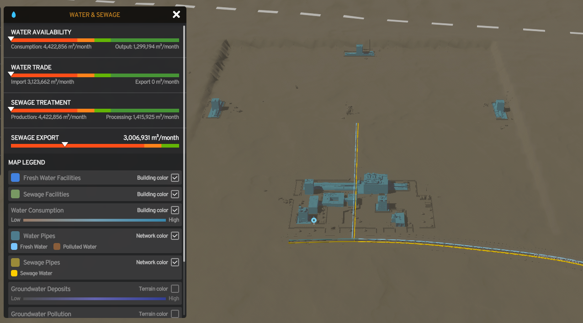Select the blue Fresh Water Facilities legend icon
This screenshot has width=583, height=323.
pyautogui.click(x=15, y=177)
